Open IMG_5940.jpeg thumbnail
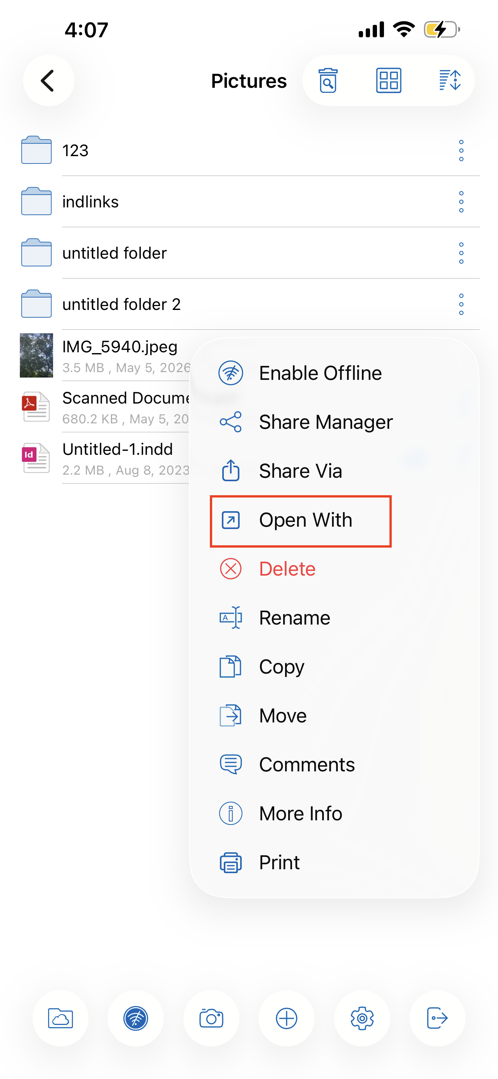Image resolution: width=498 pixels, height=1079 pixels. (36, 355)
